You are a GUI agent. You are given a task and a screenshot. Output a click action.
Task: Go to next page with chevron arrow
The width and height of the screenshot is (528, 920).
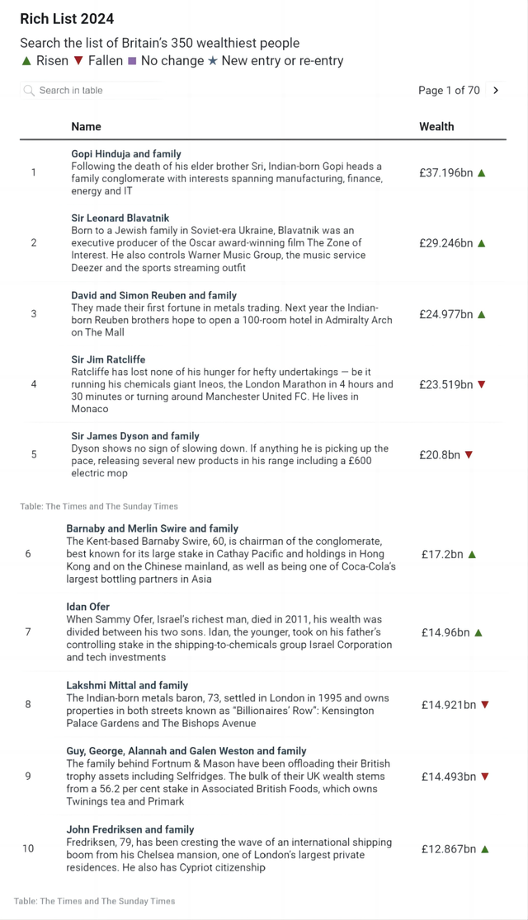(x=496, y=91)
